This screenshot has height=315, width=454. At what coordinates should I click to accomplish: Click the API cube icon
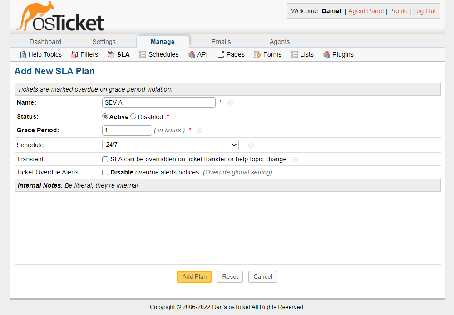click(192, 54)
